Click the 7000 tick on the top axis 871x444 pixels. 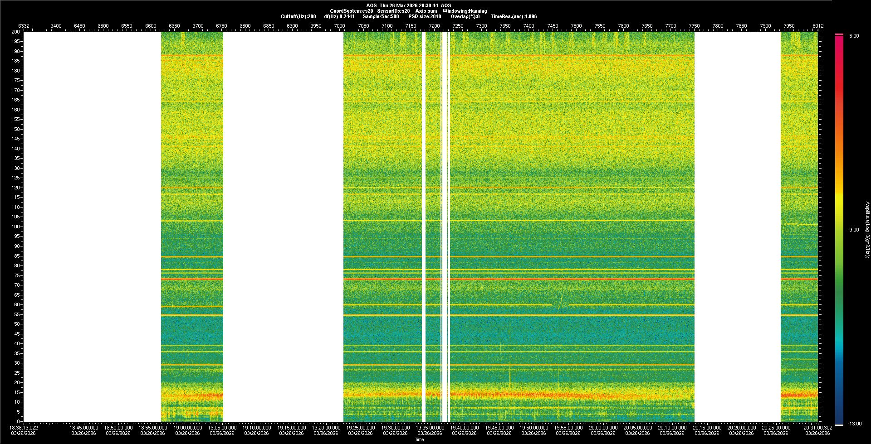coord(339,26)
